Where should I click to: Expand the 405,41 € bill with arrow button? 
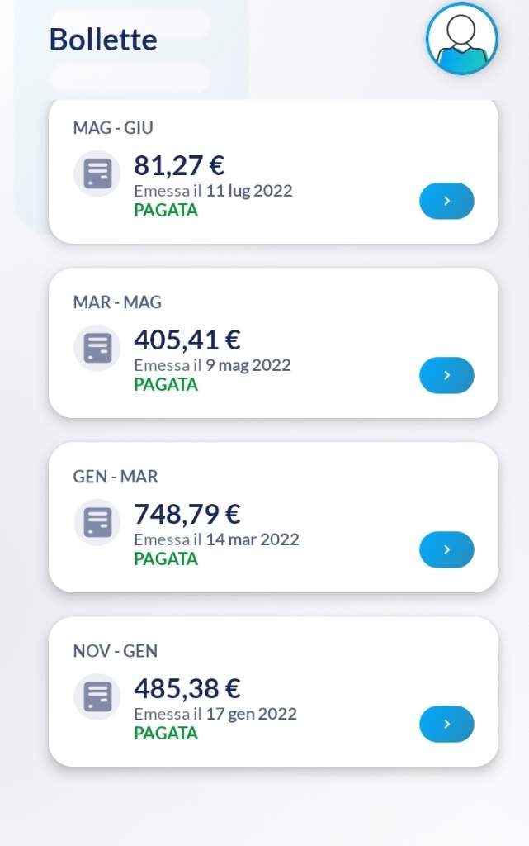[446, 375]
